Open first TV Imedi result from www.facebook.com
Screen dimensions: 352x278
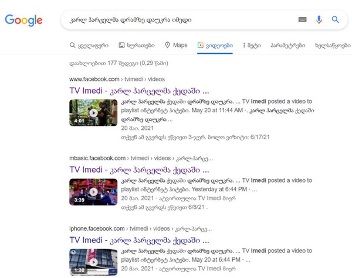(x=139, y=91)
